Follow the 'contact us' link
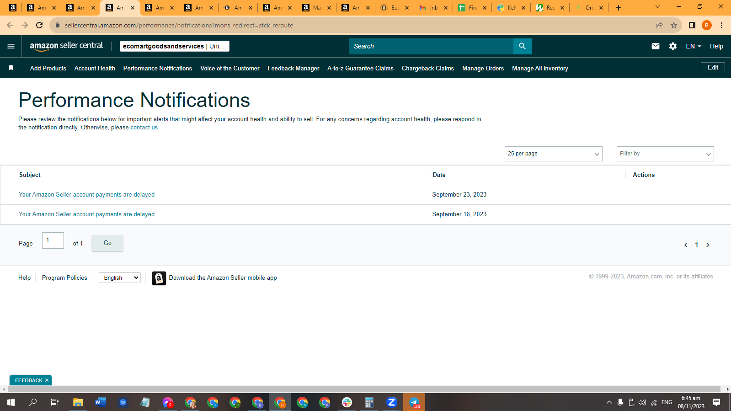Image resolution: width=731 pixels, height=411 pixels. 144,128
